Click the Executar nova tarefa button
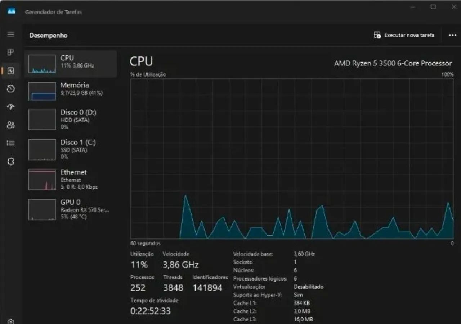 (405, 35)
